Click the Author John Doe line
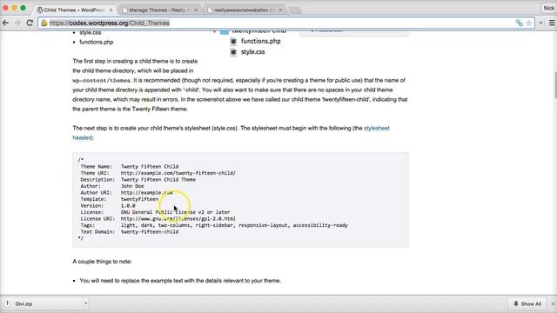The height and width of the screenshot is (313, 557). click(x=112, y=186)
